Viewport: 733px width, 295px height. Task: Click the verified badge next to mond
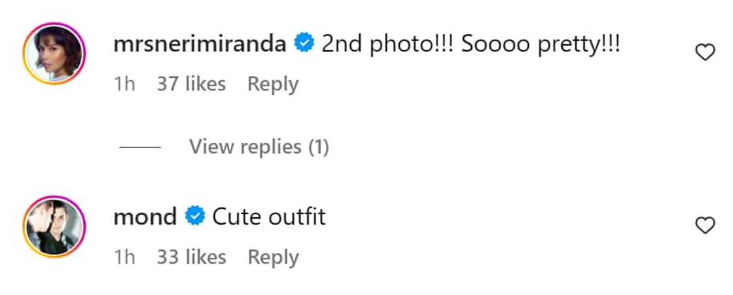tap(194, 217)
